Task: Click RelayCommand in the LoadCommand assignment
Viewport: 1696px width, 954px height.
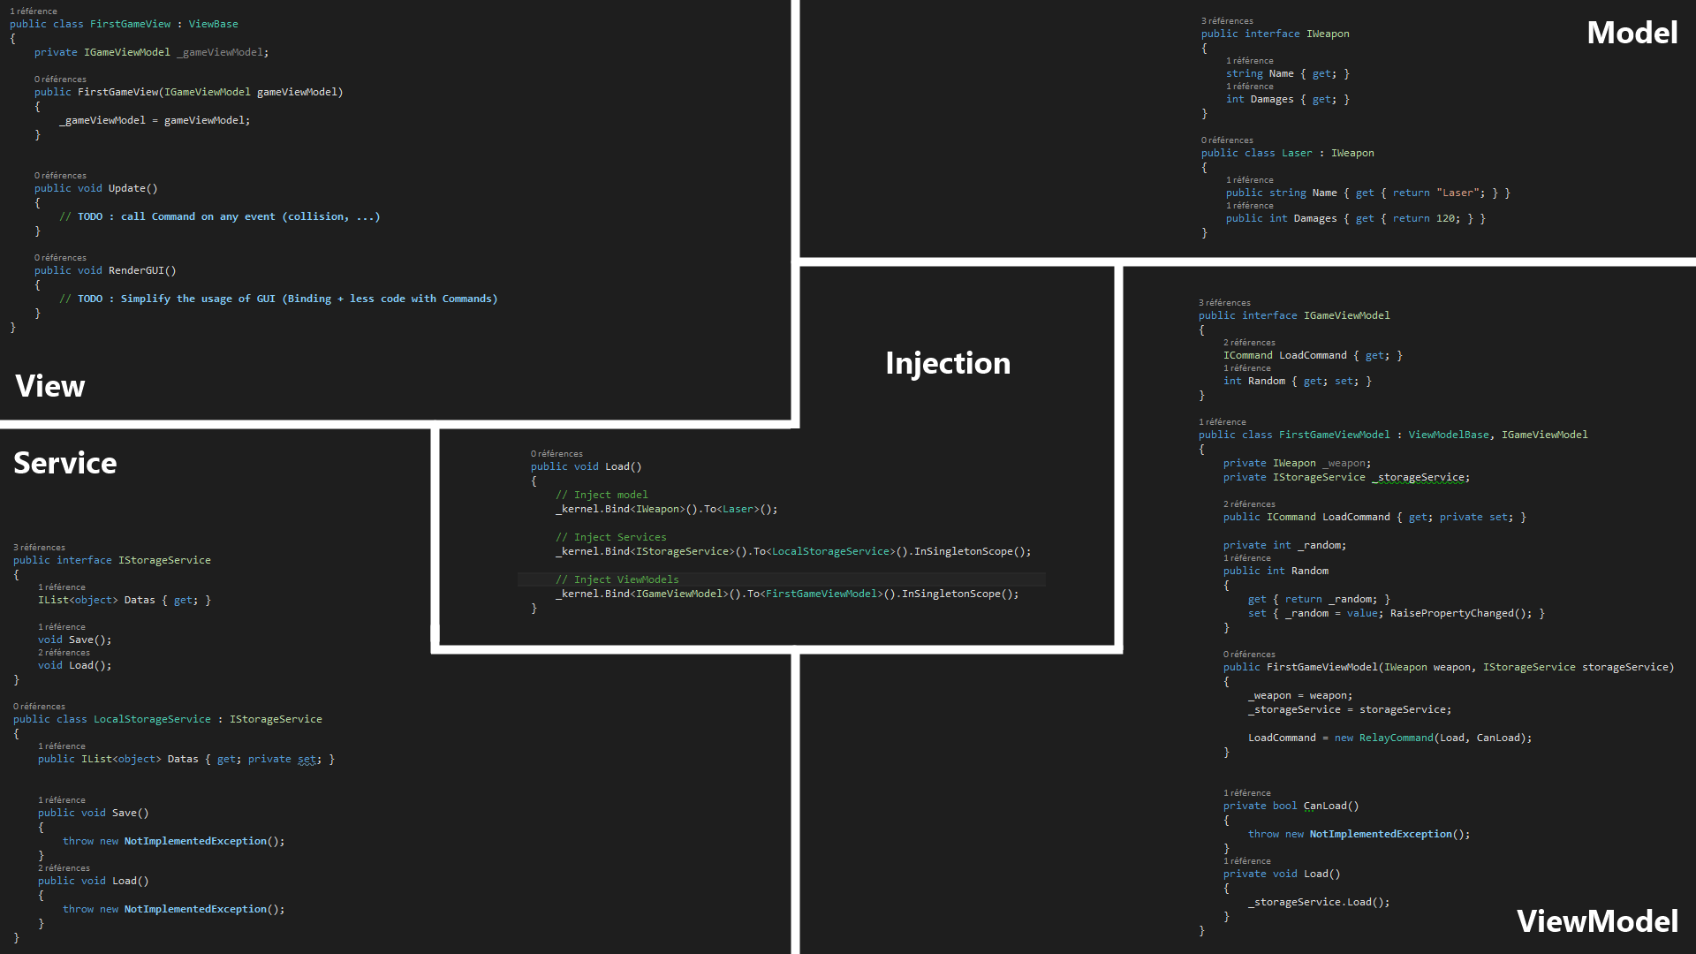Action: tap(1396, 738)
